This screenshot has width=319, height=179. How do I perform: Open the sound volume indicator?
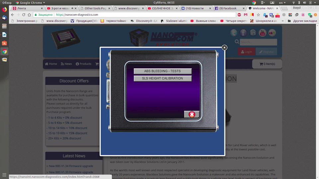[305, 3]
